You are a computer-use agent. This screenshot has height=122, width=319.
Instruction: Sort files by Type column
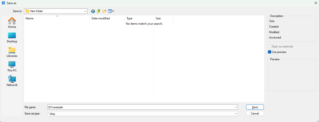click(140, 19)
